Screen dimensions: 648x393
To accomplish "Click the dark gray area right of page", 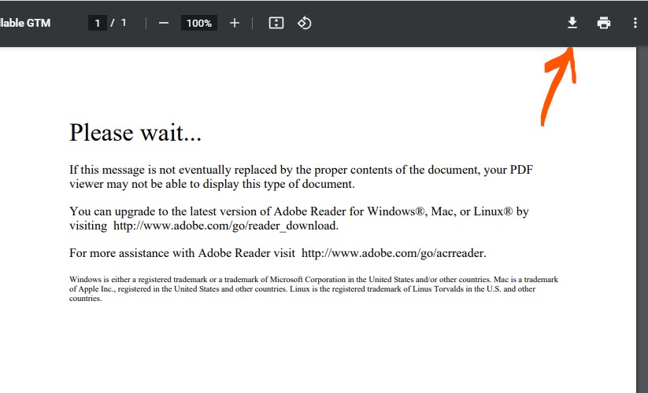I will 642,220.
